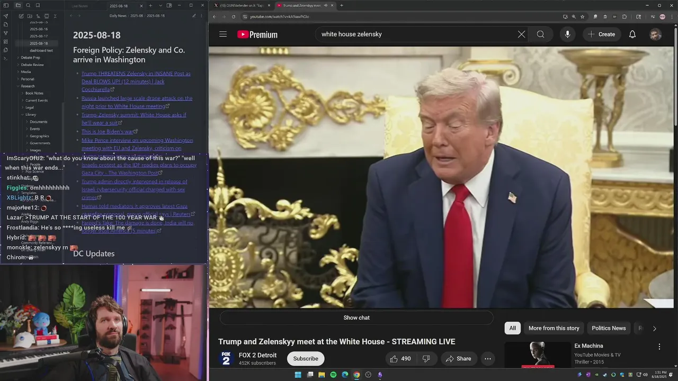Image resolution: width=678 pixels, height=381 pixels.
Task: Expand the Current Events folder
Action: 36,100
